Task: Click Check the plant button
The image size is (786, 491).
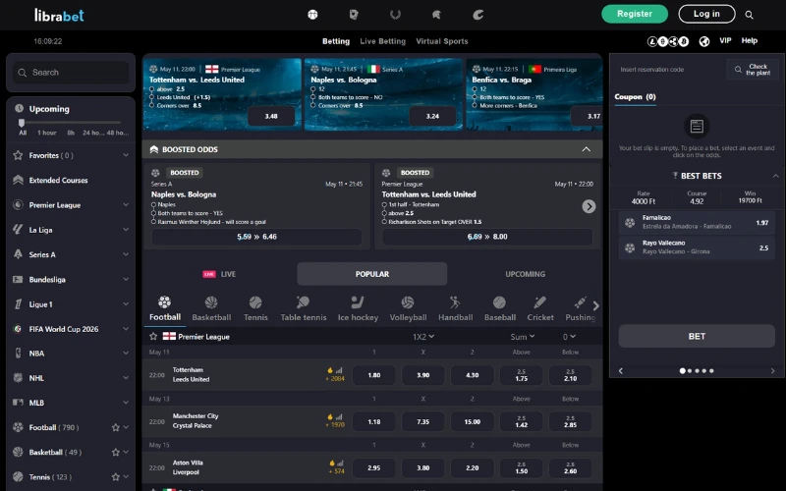Action: pos(753,70)
